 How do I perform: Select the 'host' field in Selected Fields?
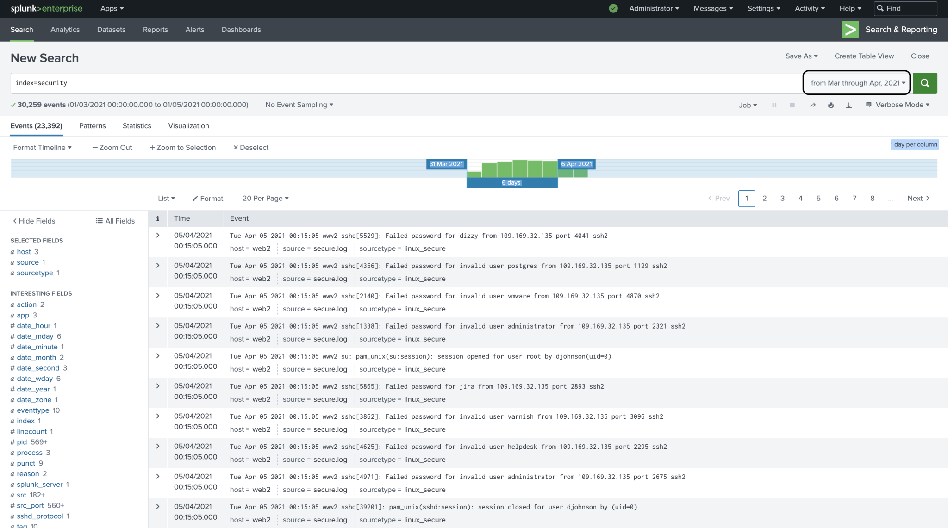point(23,251)
